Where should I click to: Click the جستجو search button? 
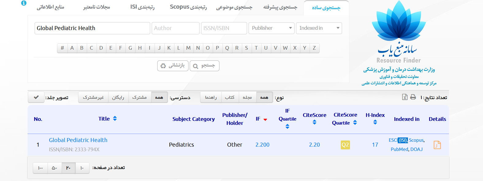(x=204, y=66)
